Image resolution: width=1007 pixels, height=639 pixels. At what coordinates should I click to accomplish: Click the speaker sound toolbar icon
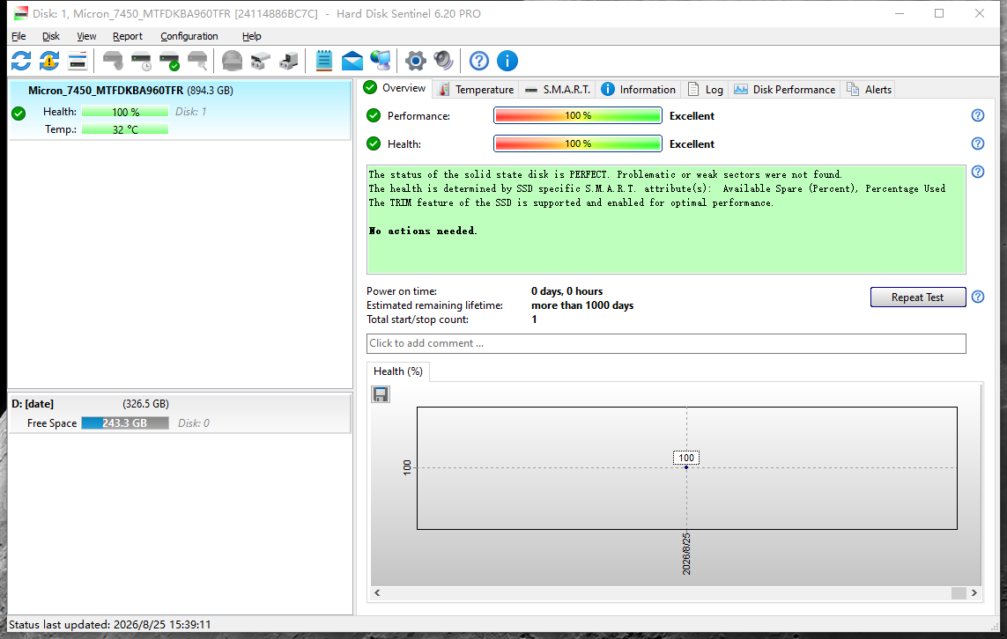[444, 61]
